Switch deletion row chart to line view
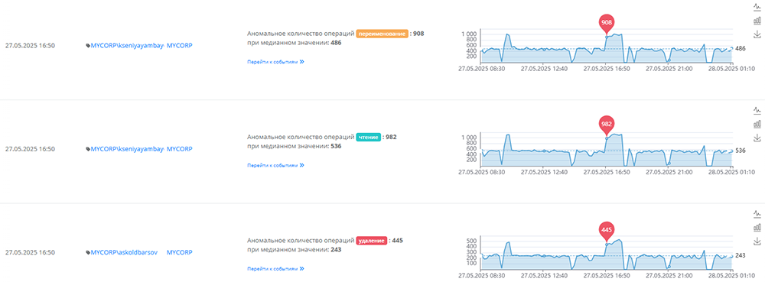765x282 pixels. tap(757, 214)
